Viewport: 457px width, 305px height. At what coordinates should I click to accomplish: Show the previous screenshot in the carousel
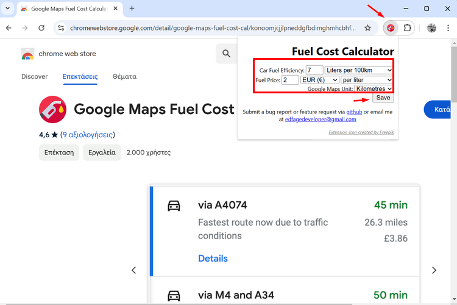[x=134, y=270]
